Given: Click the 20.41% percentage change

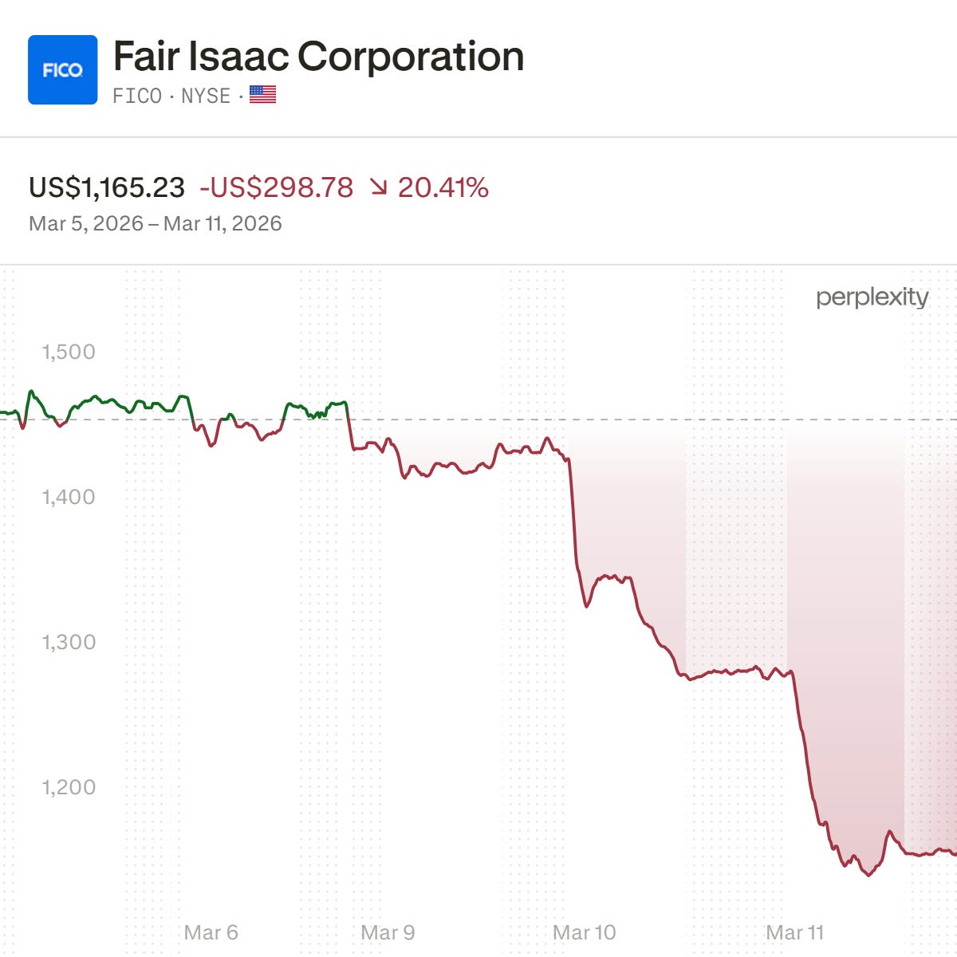Looking at the screenshot, I should [443, 188].
